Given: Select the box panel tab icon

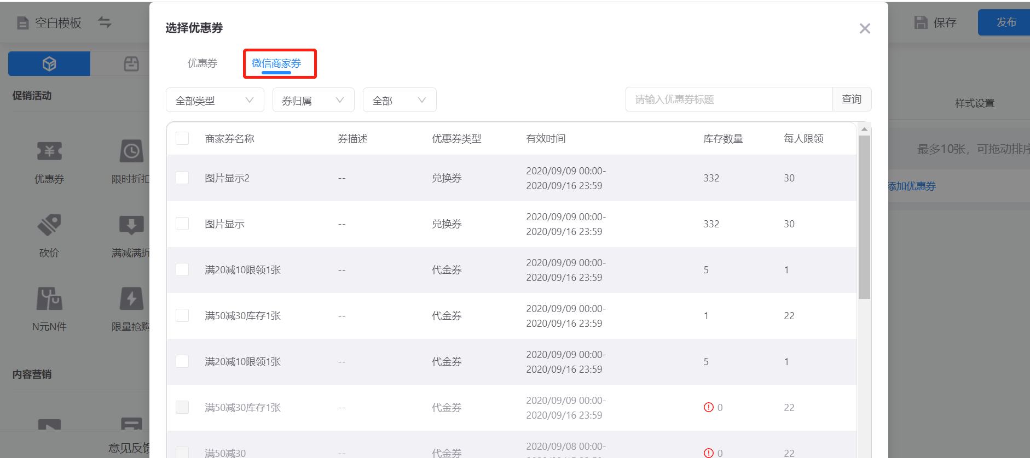Looking at the screenshot, I should click(x=131, y=64).
